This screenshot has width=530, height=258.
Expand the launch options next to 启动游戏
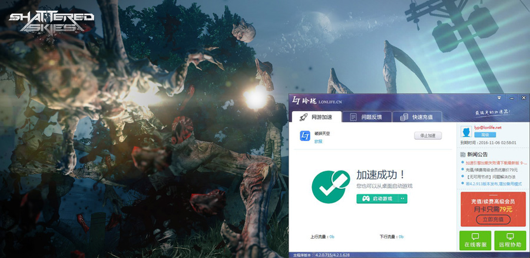(403, 199)
